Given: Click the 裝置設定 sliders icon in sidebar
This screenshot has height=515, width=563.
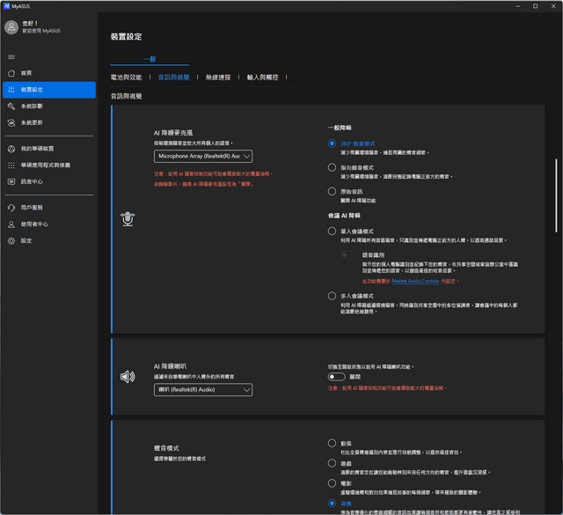Looking at the screenshot, I should tap(11, 90).
